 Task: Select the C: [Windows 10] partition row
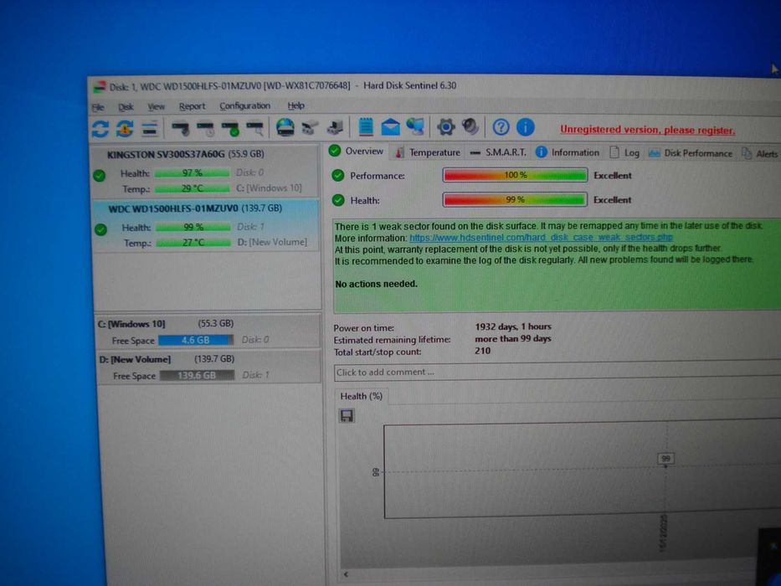pyautogui.click(x=208, y=332)
